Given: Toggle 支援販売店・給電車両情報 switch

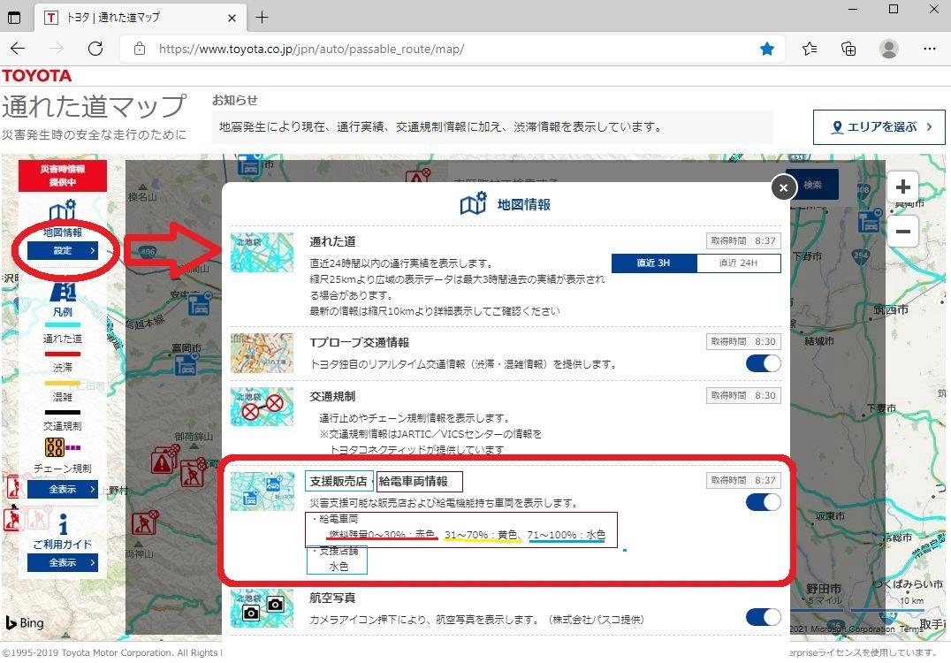Looking at the screenshot, I should point(763,502).
